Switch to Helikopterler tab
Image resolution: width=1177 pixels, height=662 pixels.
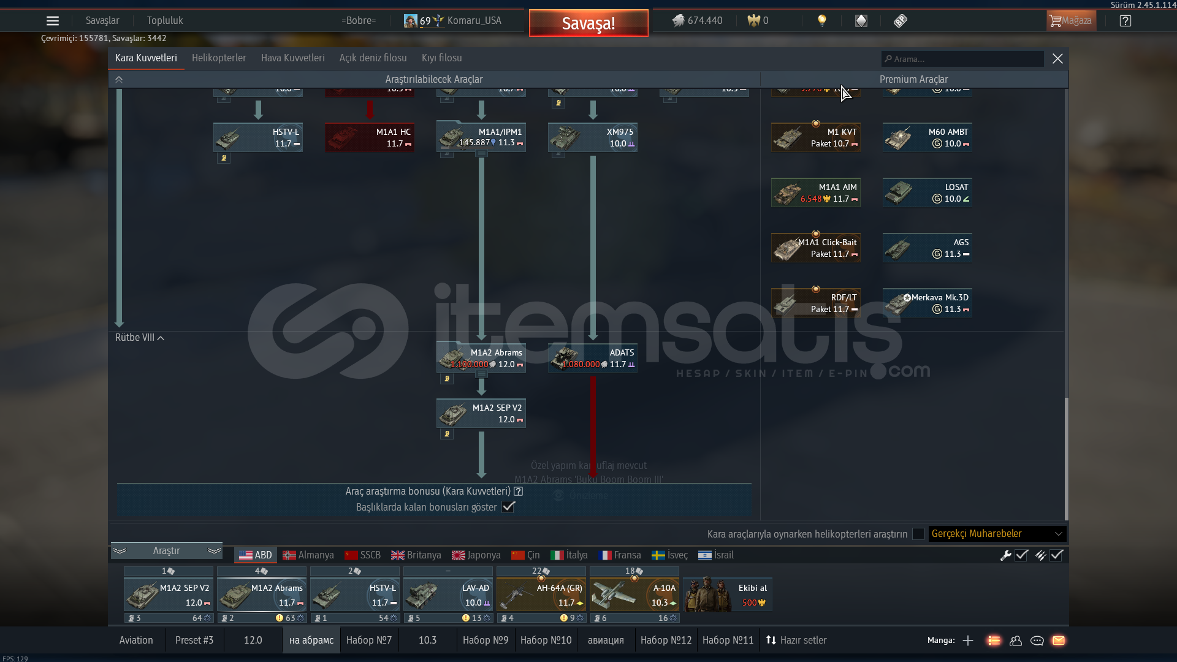pyautogui.click(x=219, y=58)
